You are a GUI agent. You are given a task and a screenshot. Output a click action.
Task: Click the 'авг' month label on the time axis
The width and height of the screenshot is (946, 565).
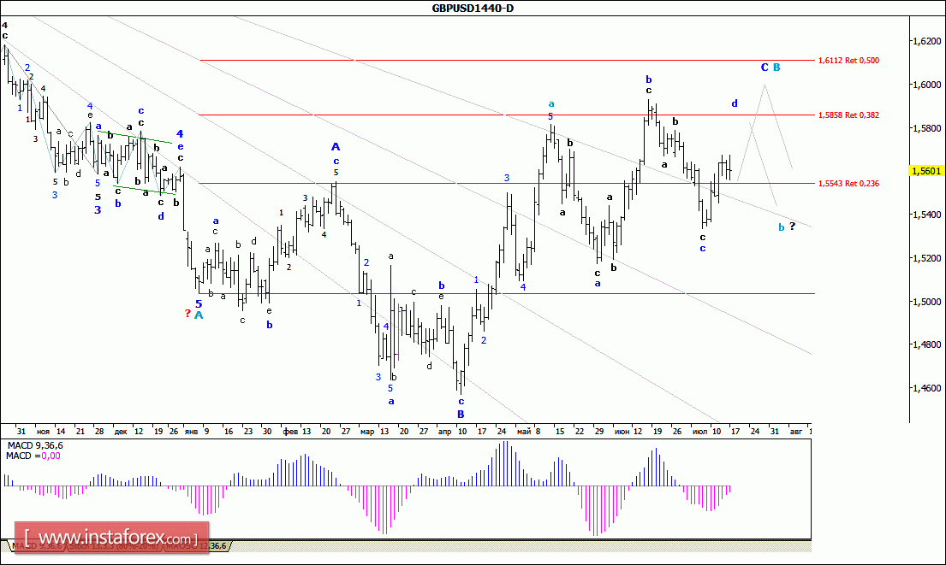pos(796,432)
